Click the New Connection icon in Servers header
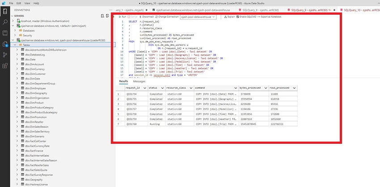This screenshot has height=187, width=380. click(102, 16)
